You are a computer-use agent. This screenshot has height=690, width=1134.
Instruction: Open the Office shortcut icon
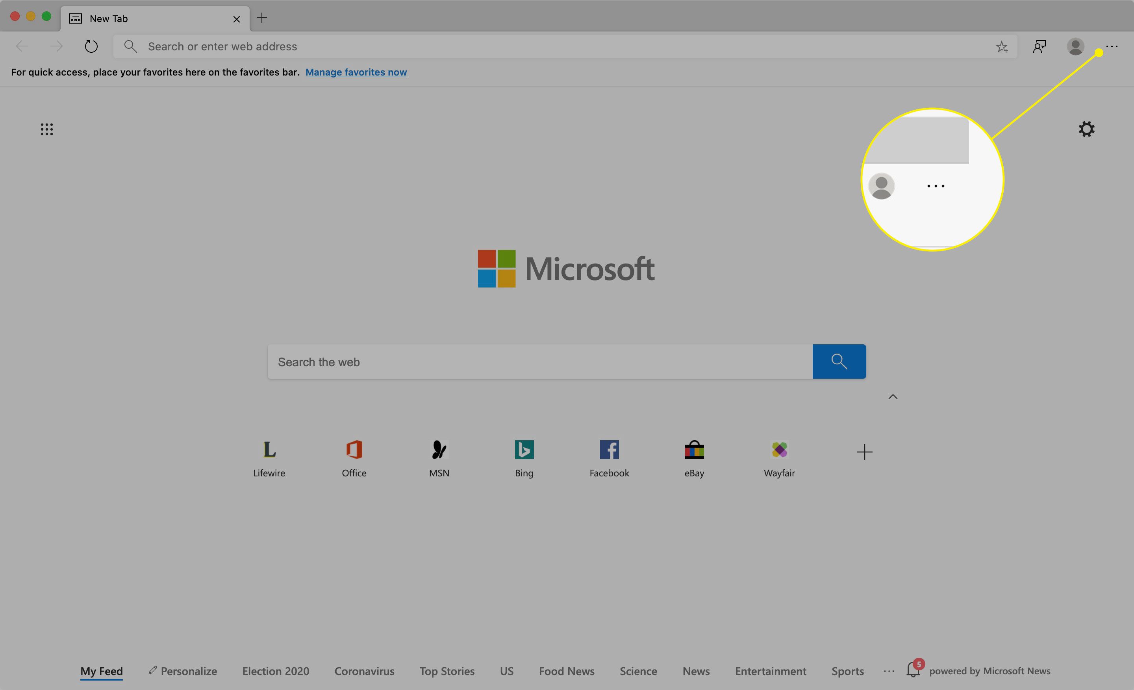[354, 450]
